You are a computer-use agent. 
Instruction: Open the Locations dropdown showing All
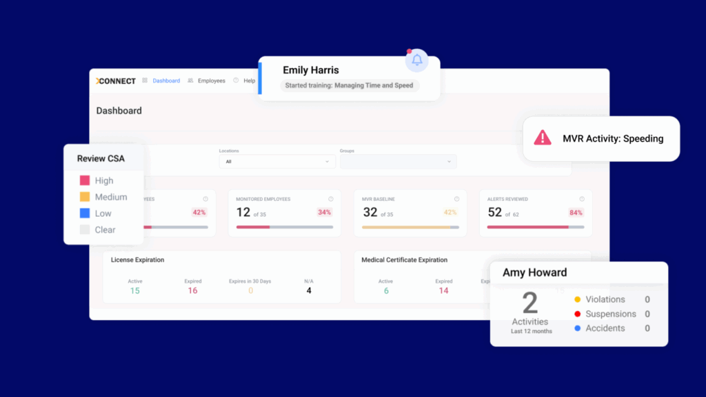point(277,162)
